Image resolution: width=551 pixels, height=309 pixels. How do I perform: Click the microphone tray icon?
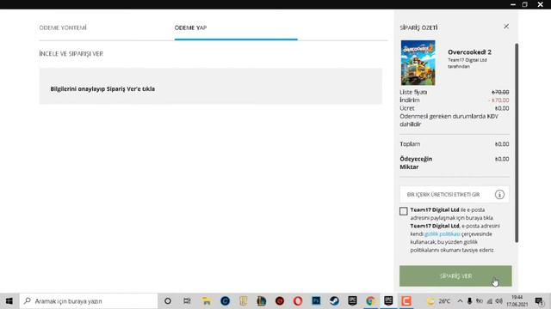469,301
